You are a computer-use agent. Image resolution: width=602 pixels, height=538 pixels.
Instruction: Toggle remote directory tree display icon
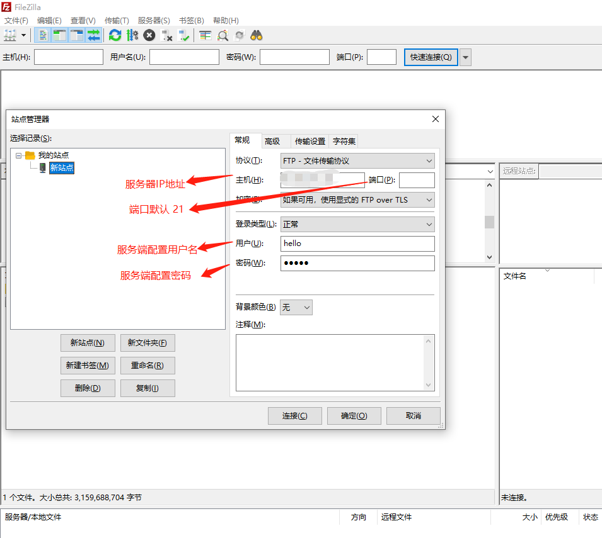click(77, 36)
